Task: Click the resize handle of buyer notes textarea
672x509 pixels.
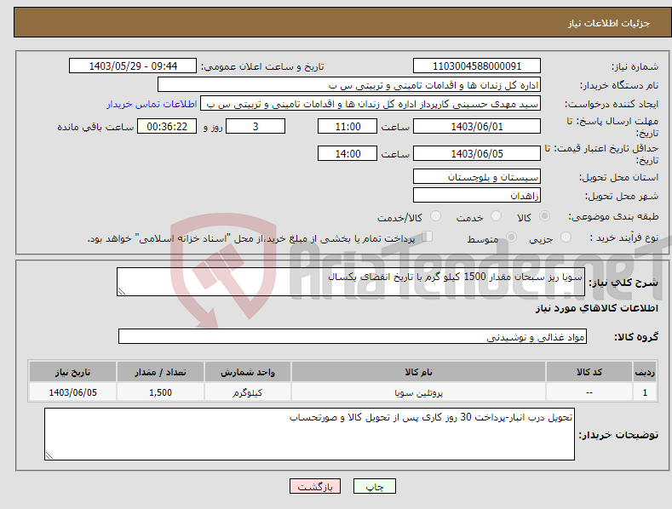Action: pos(49,455)
